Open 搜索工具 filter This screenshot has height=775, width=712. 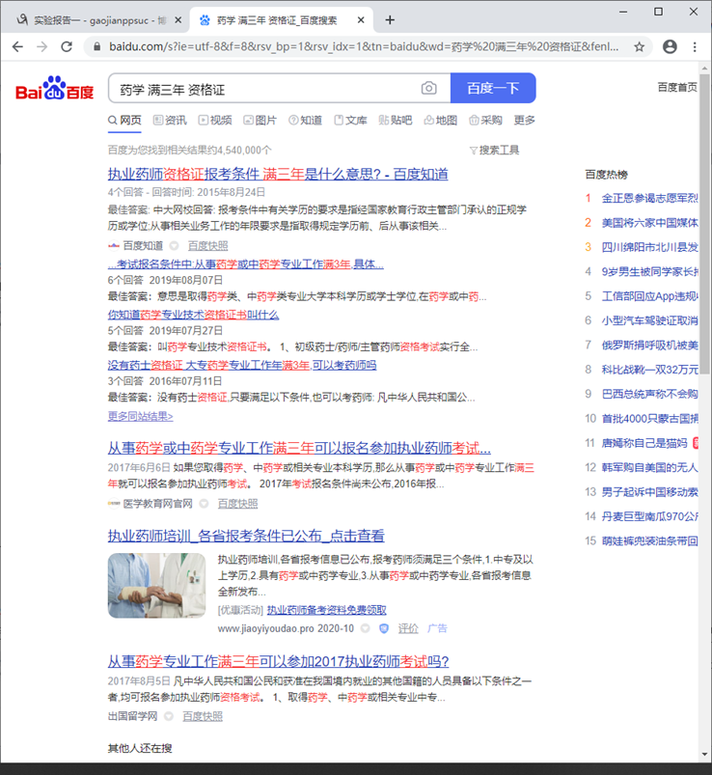click(494, 150)
